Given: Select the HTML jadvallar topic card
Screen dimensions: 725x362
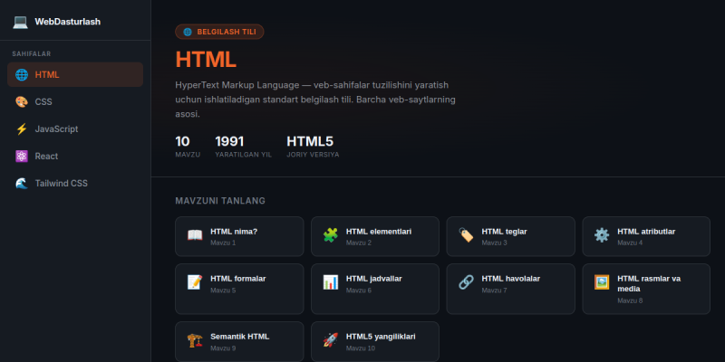Looking at the screenshot, I should pos(375,289).
